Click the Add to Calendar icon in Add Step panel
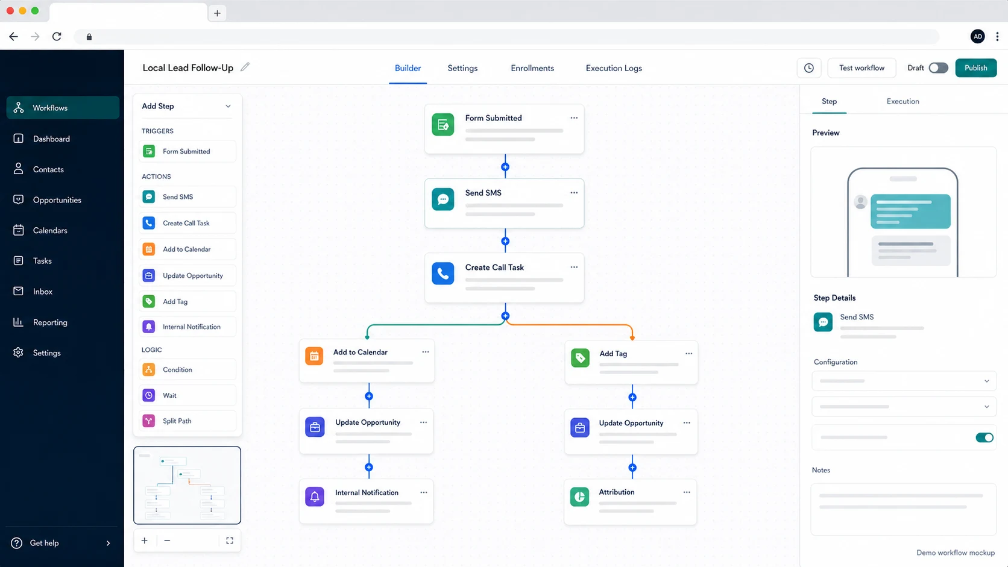The width and height of the screenshot is (1008, 567). click(x=149, y=249)
